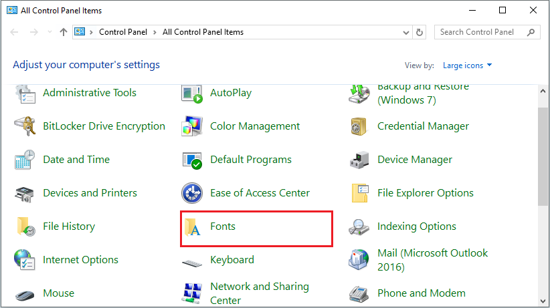Click the Internet Options globe icon

(25, 260)
